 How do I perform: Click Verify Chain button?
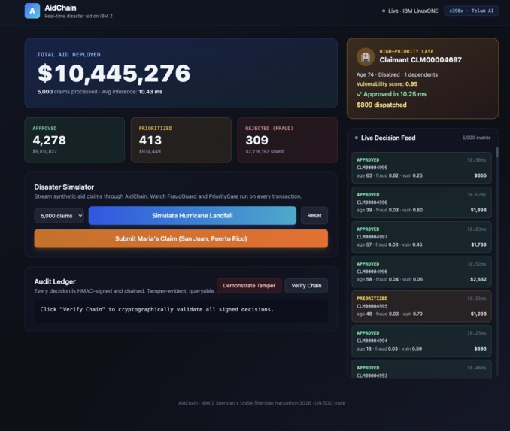click(x=306, y=286)
